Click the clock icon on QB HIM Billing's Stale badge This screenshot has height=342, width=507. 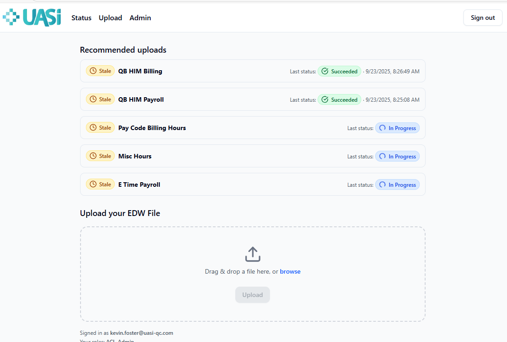click(x=94, y=71)
